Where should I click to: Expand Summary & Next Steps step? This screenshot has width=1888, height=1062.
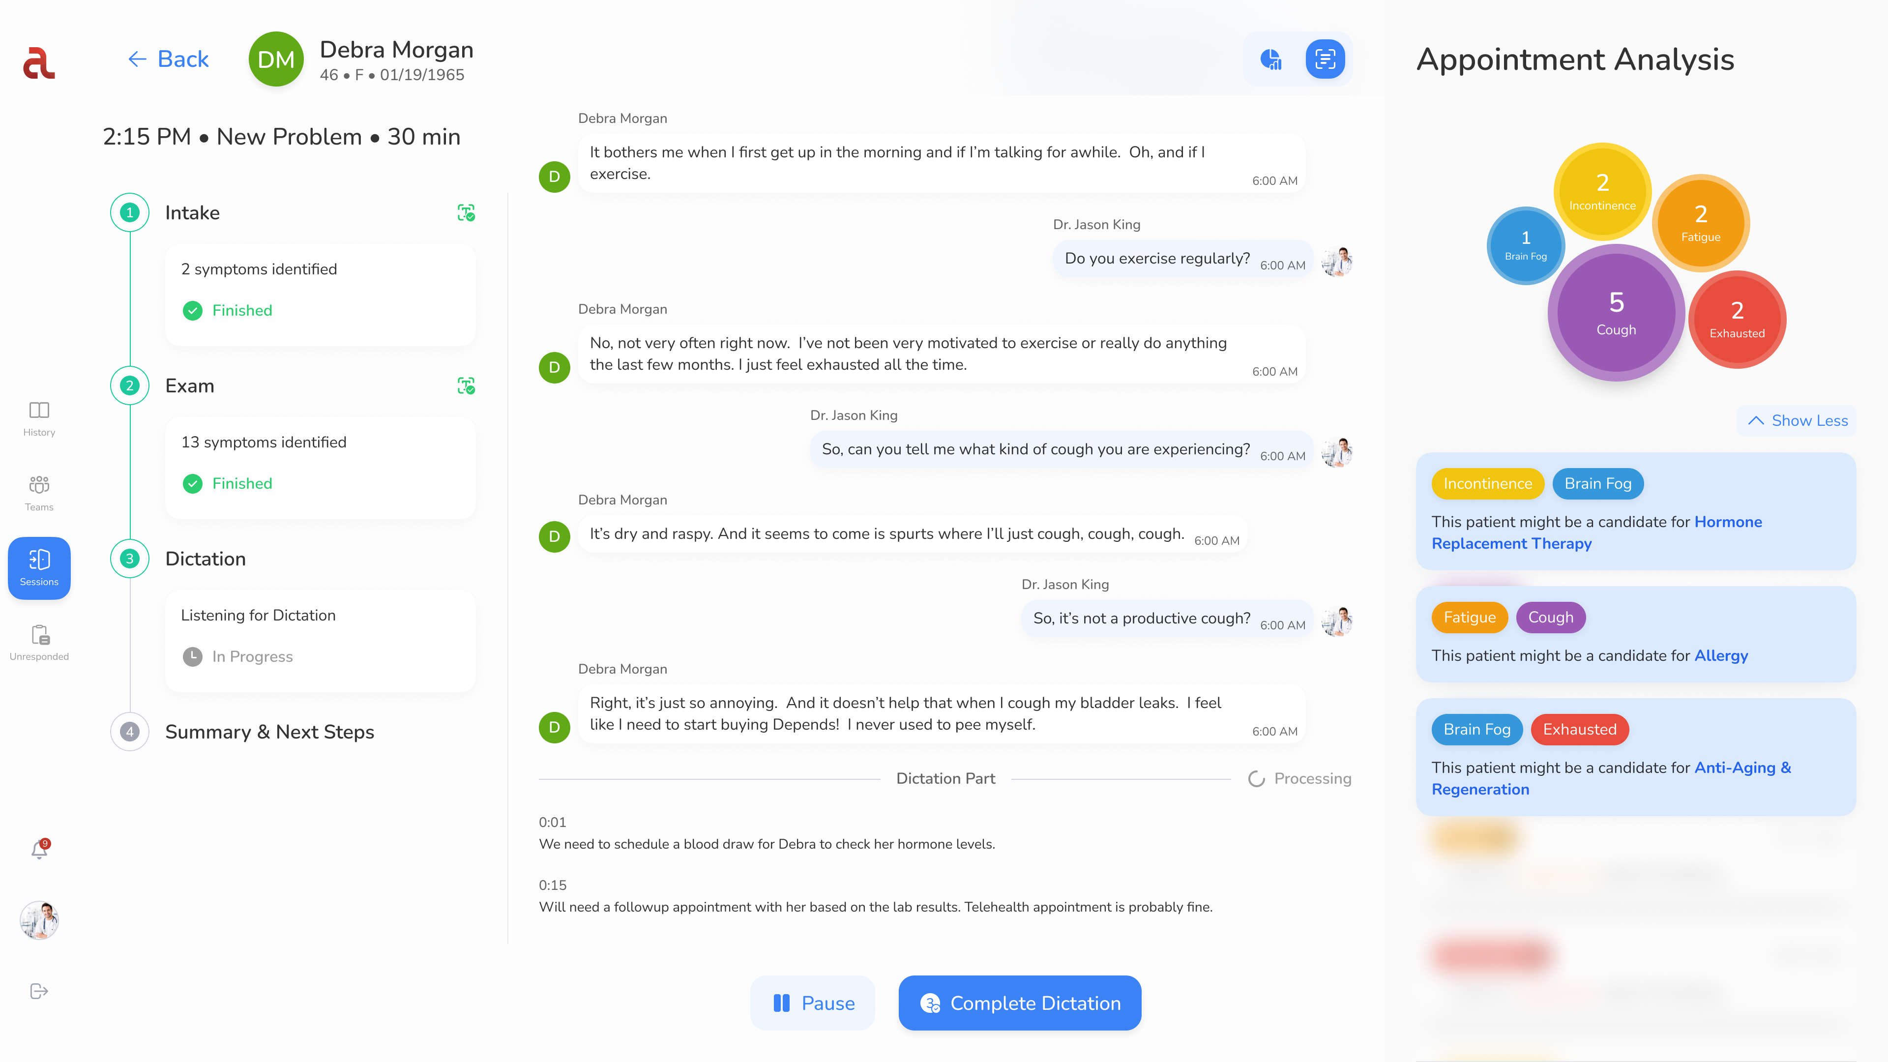pyautogui.click(x=270, y=732)
